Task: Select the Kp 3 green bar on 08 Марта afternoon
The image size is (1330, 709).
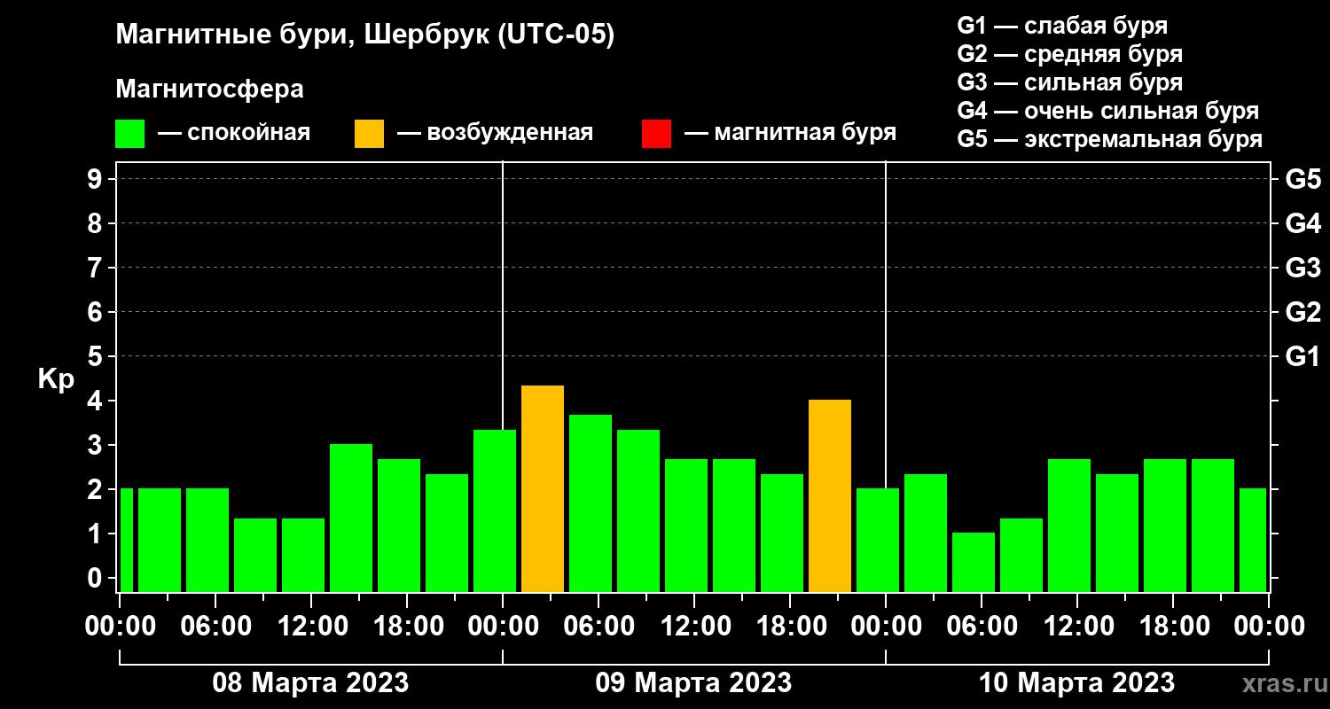Action: point(351,518)
